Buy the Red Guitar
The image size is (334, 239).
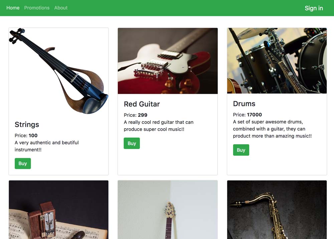[x=132, y=143]
